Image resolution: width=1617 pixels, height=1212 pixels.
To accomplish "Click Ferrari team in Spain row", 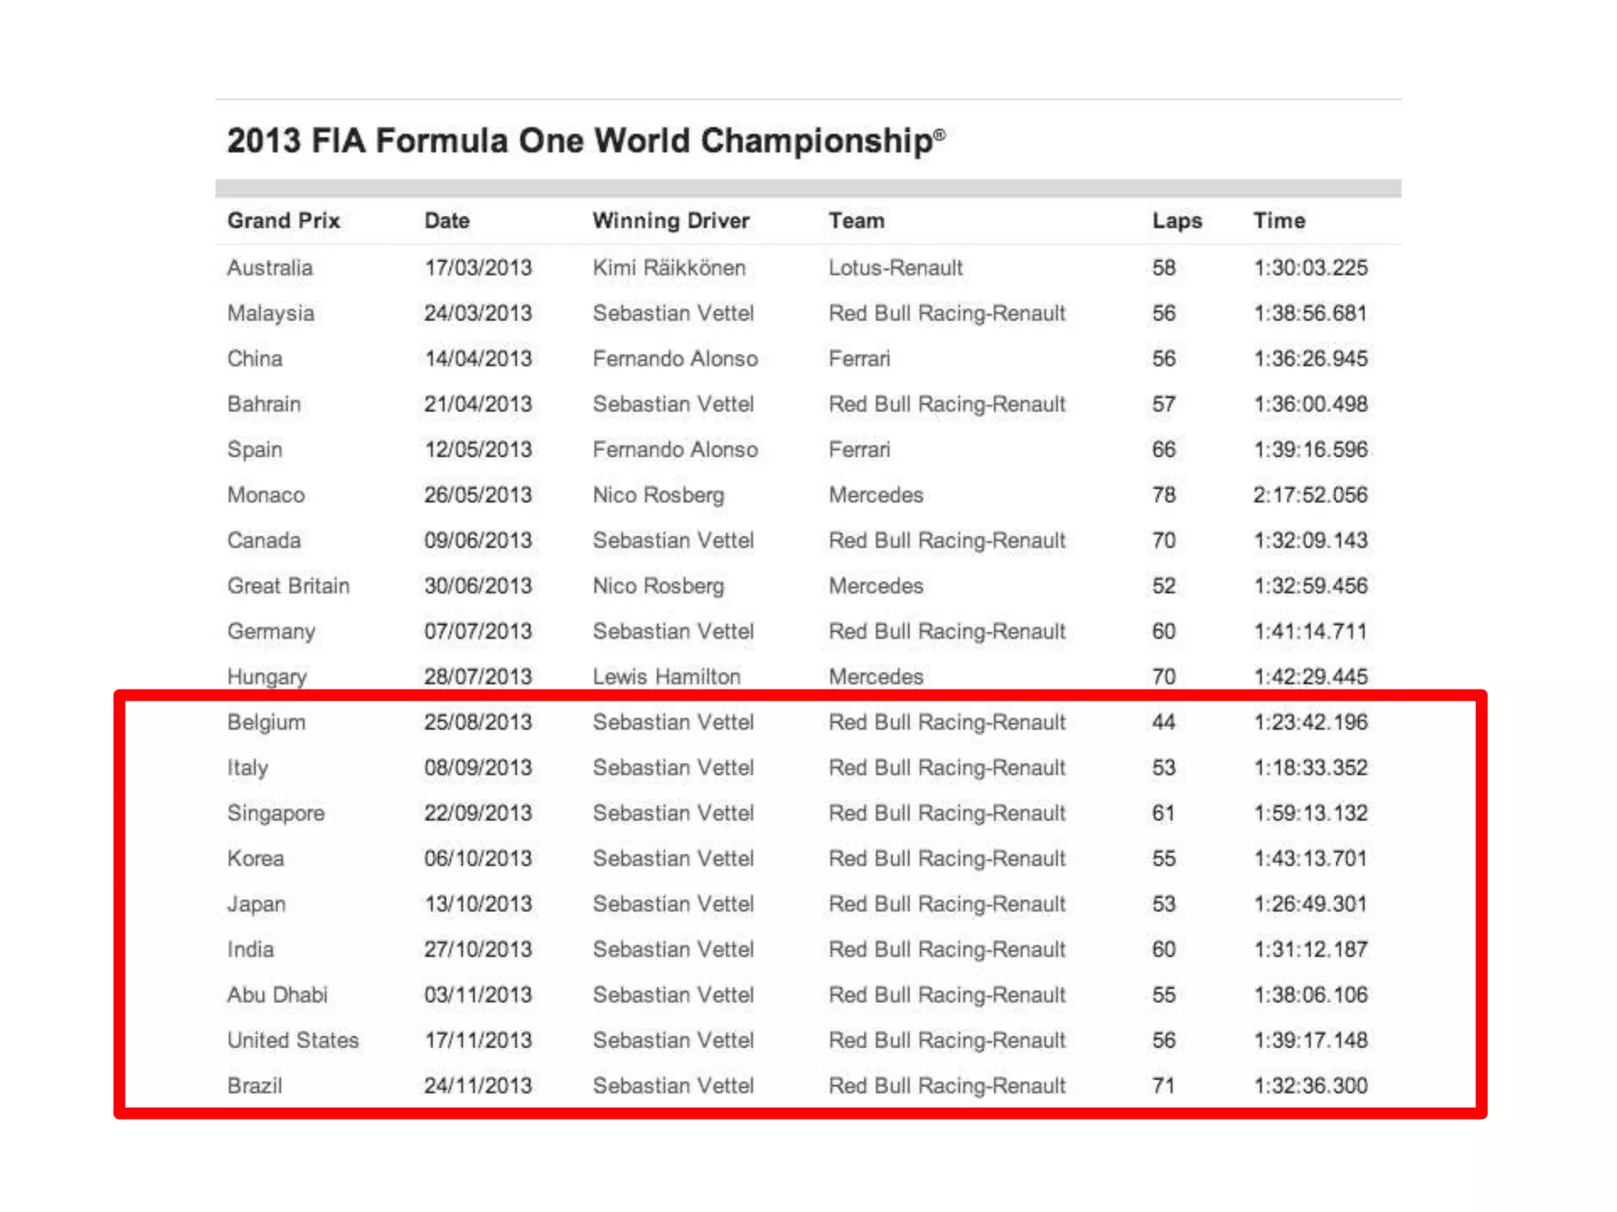I will click(859, 449).
